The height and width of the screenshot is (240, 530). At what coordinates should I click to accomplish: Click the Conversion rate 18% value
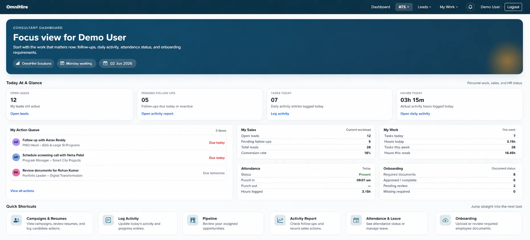coord(367,153)
